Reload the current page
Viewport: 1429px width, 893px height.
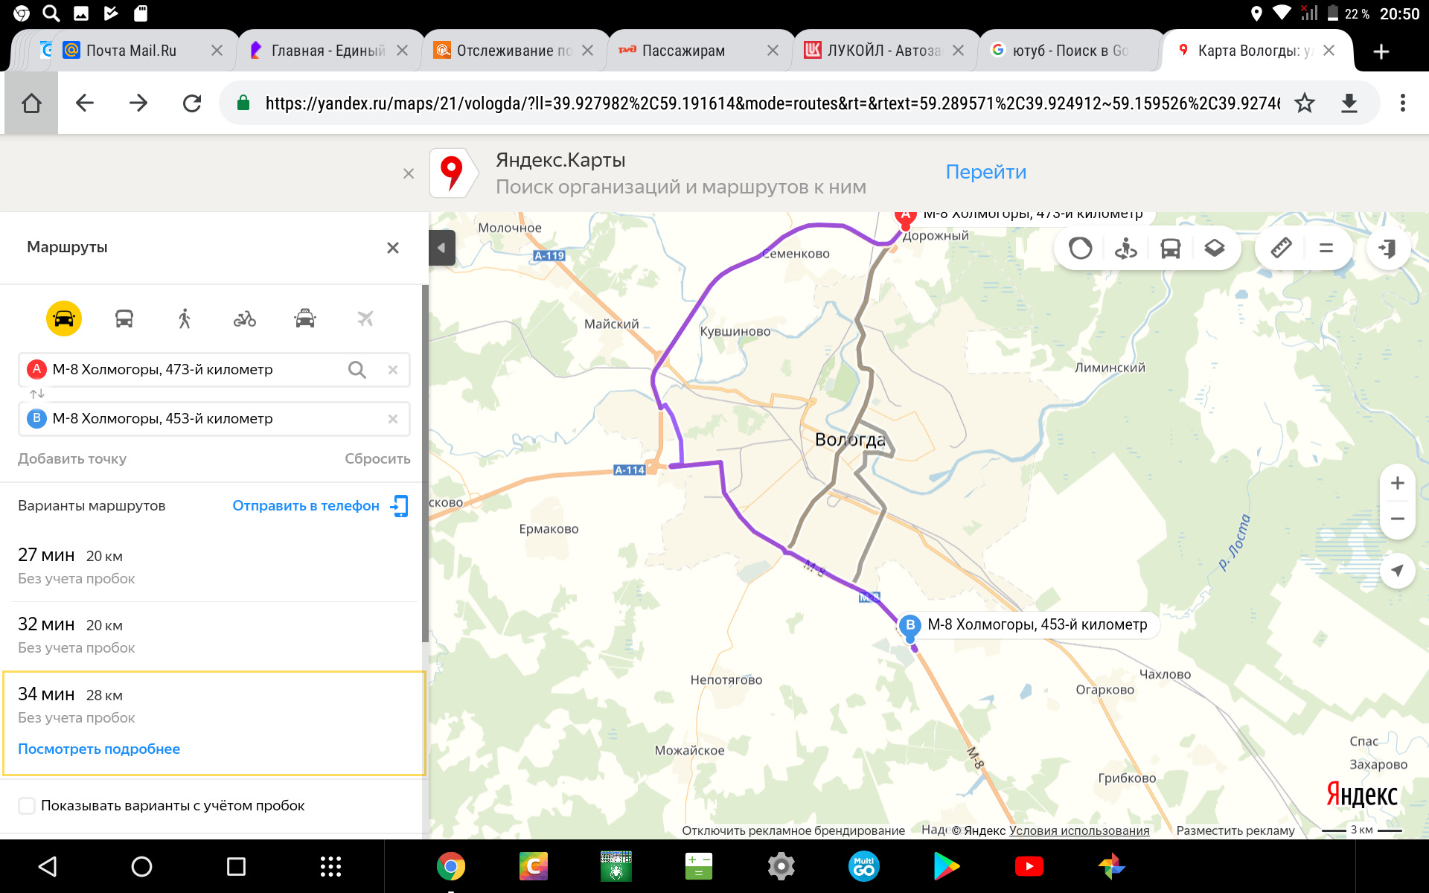[192, 103]
